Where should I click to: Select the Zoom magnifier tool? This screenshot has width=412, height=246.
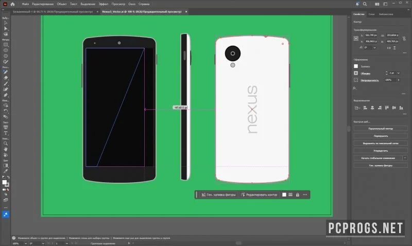point(6,144)
